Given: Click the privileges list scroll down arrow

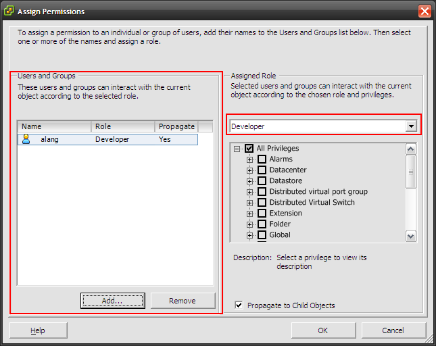Looking at the screenshot, I should [411, 237].
